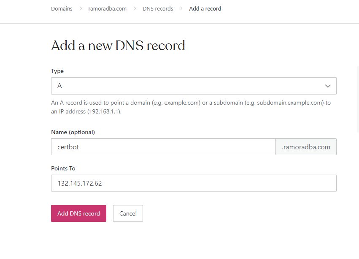Cancel adding the DNS record
Viewport: 359px width, 259px height.
[128, 213]
